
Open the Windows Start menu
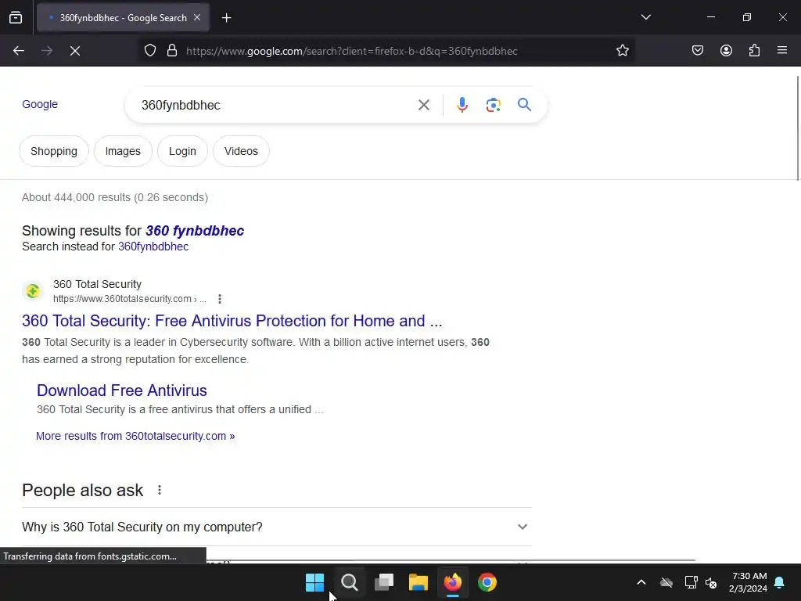[x=314, y=582]
